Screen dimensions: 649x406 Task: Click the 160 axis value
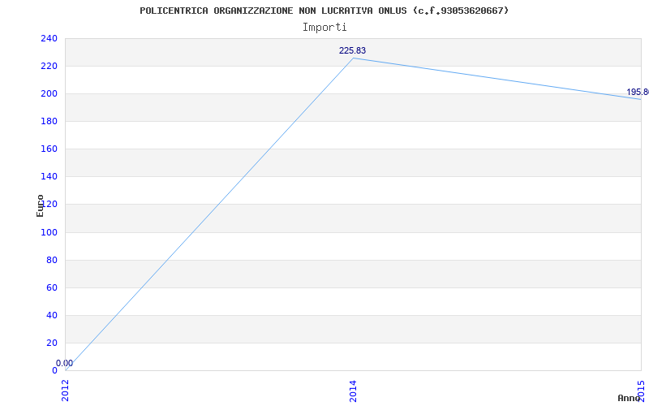coord(49,149)
